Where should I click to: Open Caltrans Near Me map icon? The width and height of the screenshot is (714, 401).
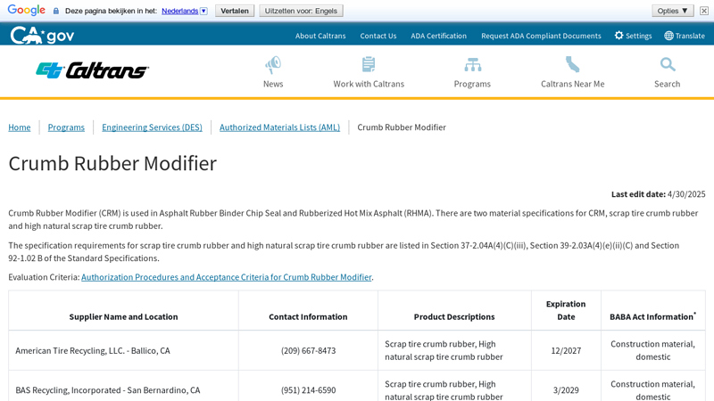(572, 64)
